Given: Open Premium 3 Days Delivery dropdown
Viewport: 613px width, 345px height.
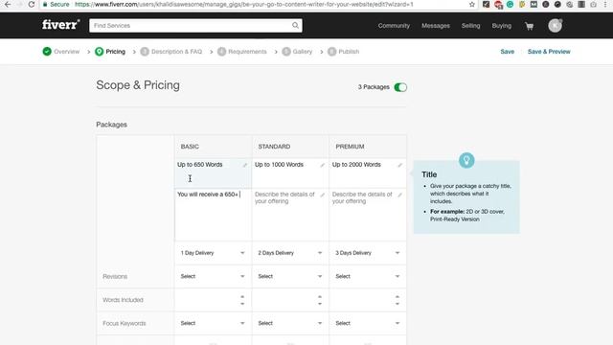Looking at the screenshot, I should [368, 253].
